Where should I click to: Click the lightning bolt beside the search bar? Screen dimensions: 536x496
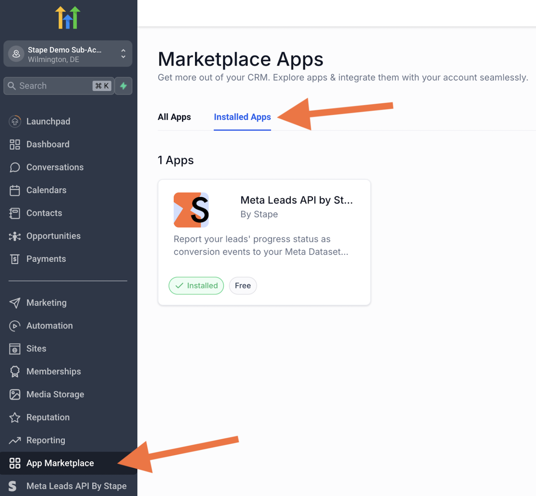click(123, 86)
